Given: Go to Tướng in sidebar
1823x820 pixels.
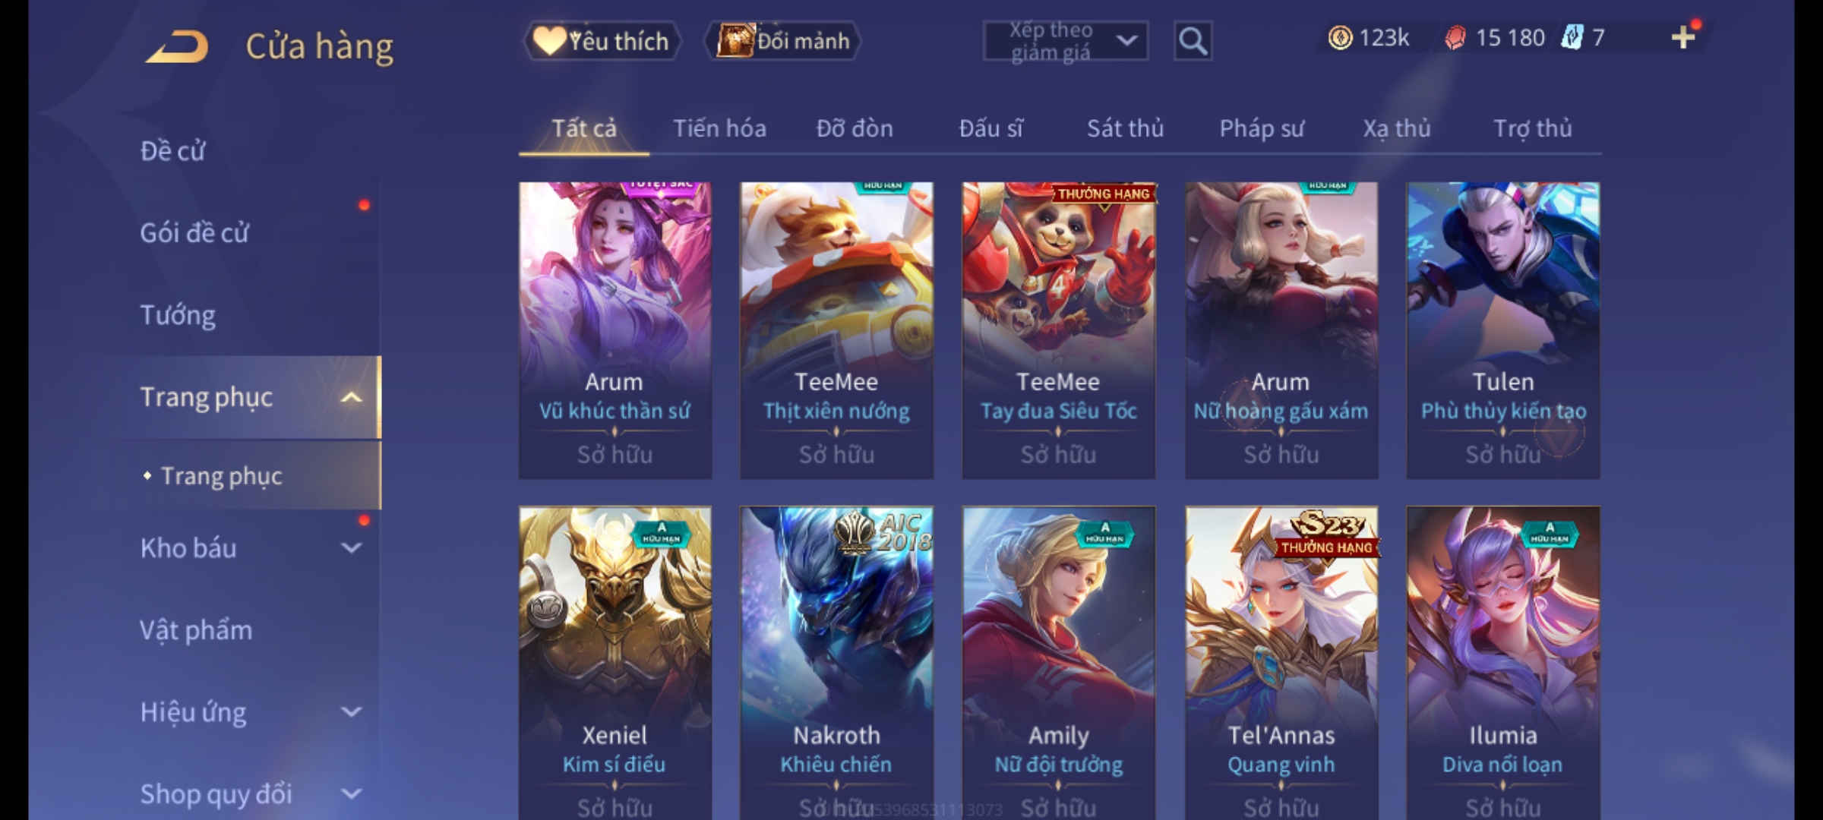Looking at the screenshot, I should (x=178, y=315).
